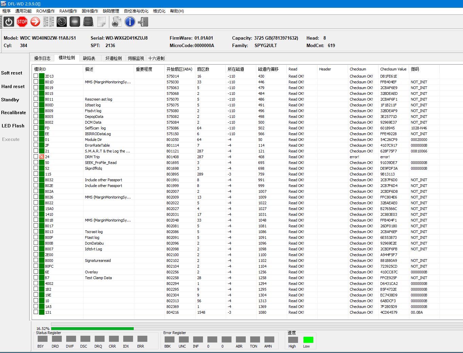Click the add-document plus icon
463x353 pixels.
[x=116, y=22]
